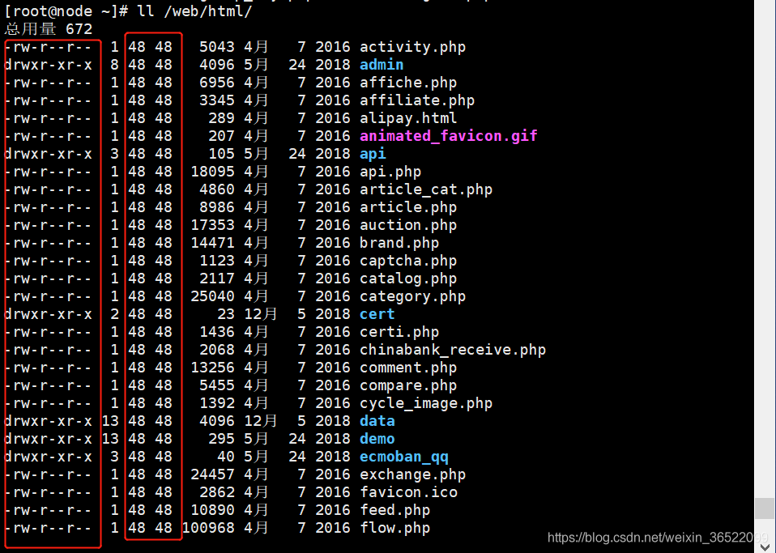Click the article_cat.php filename
The height and width of the screenshot is (553, 776).
[x=425, y=189]
